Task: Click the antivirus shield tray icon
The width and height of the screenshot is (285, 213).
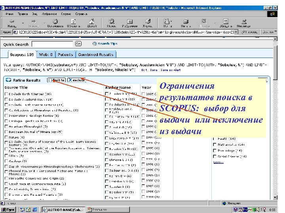Action: pos(236,210)
